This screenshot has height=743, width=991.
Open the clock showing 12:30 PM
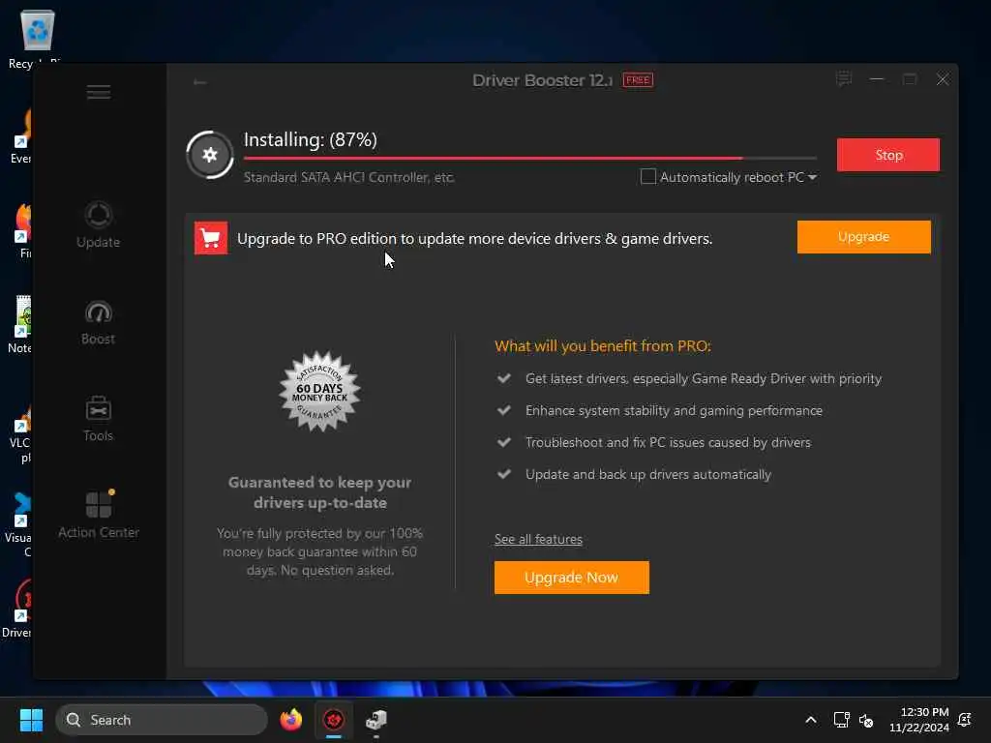pos(919,720)
